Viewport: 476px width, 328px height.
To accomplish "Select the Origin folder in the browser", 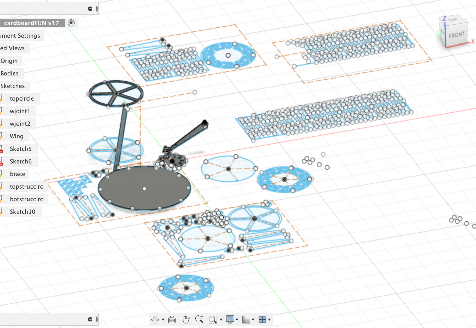I will click(9, 61).
